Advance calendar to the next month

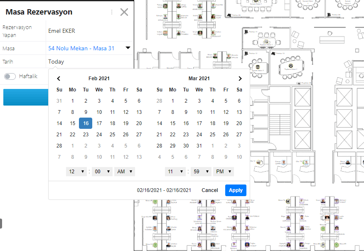240,79
